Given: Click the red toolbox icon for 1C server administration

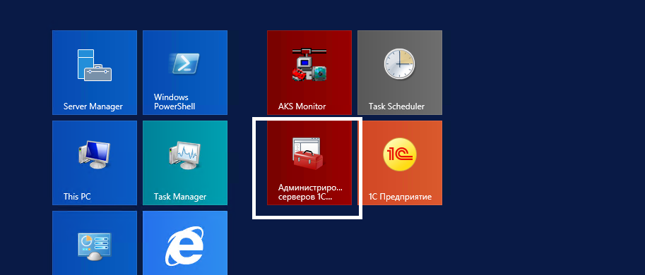Looking at the screenshot, I should (309, 154).
